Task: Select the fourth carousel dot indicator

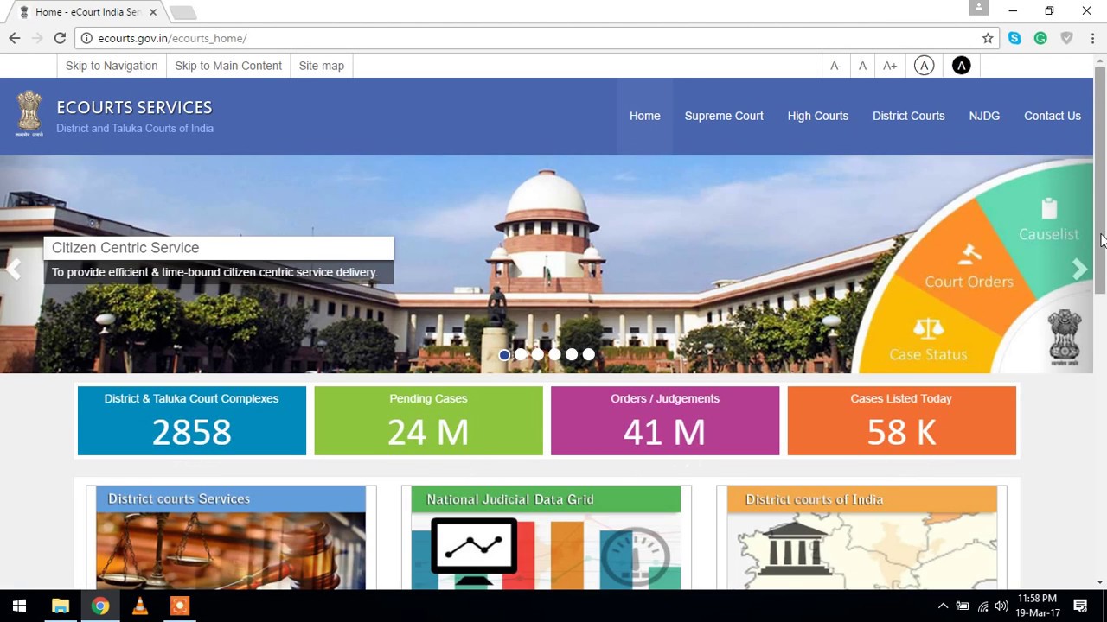Action: tap(554, 354)
